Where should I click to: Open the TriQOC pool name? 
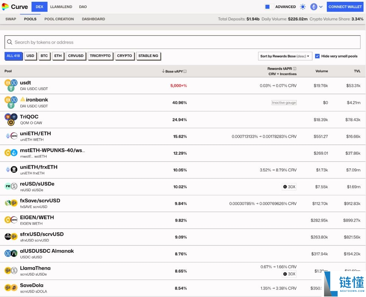pos(29,117)
